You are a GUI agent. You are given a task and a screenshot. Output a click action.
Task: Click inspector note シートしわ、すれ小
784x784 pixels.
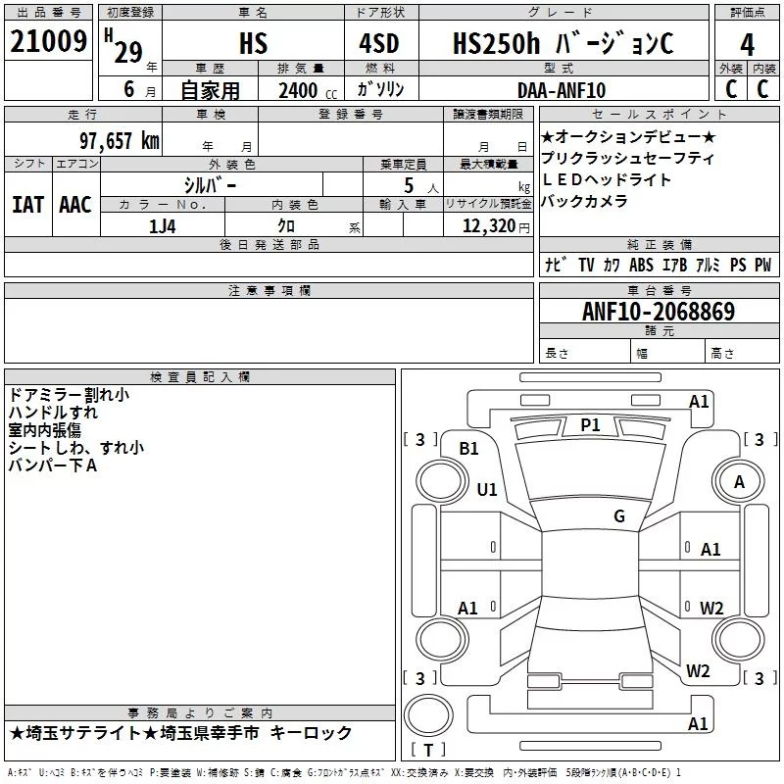(76, 448)
